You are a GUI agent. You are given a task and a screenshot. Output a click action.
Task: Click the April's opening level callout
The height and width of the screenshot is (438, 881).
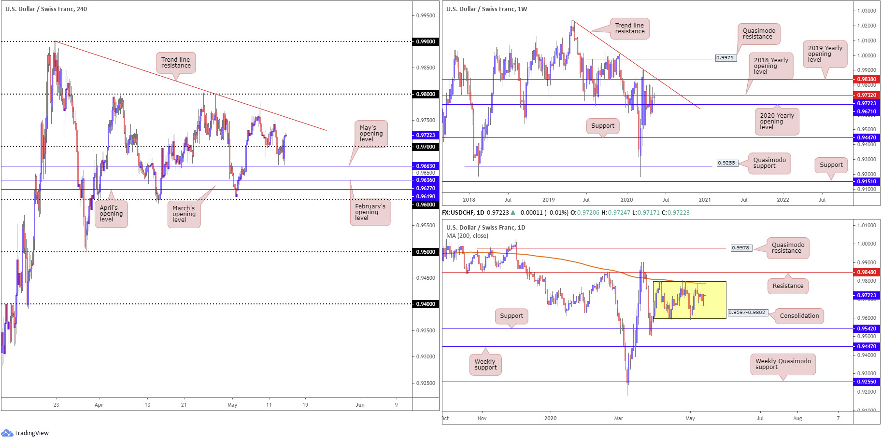click(111, 214)
